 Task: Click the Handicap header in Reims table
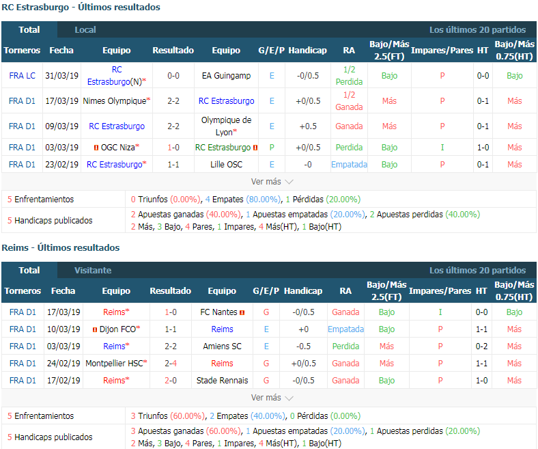click(303, 291)
